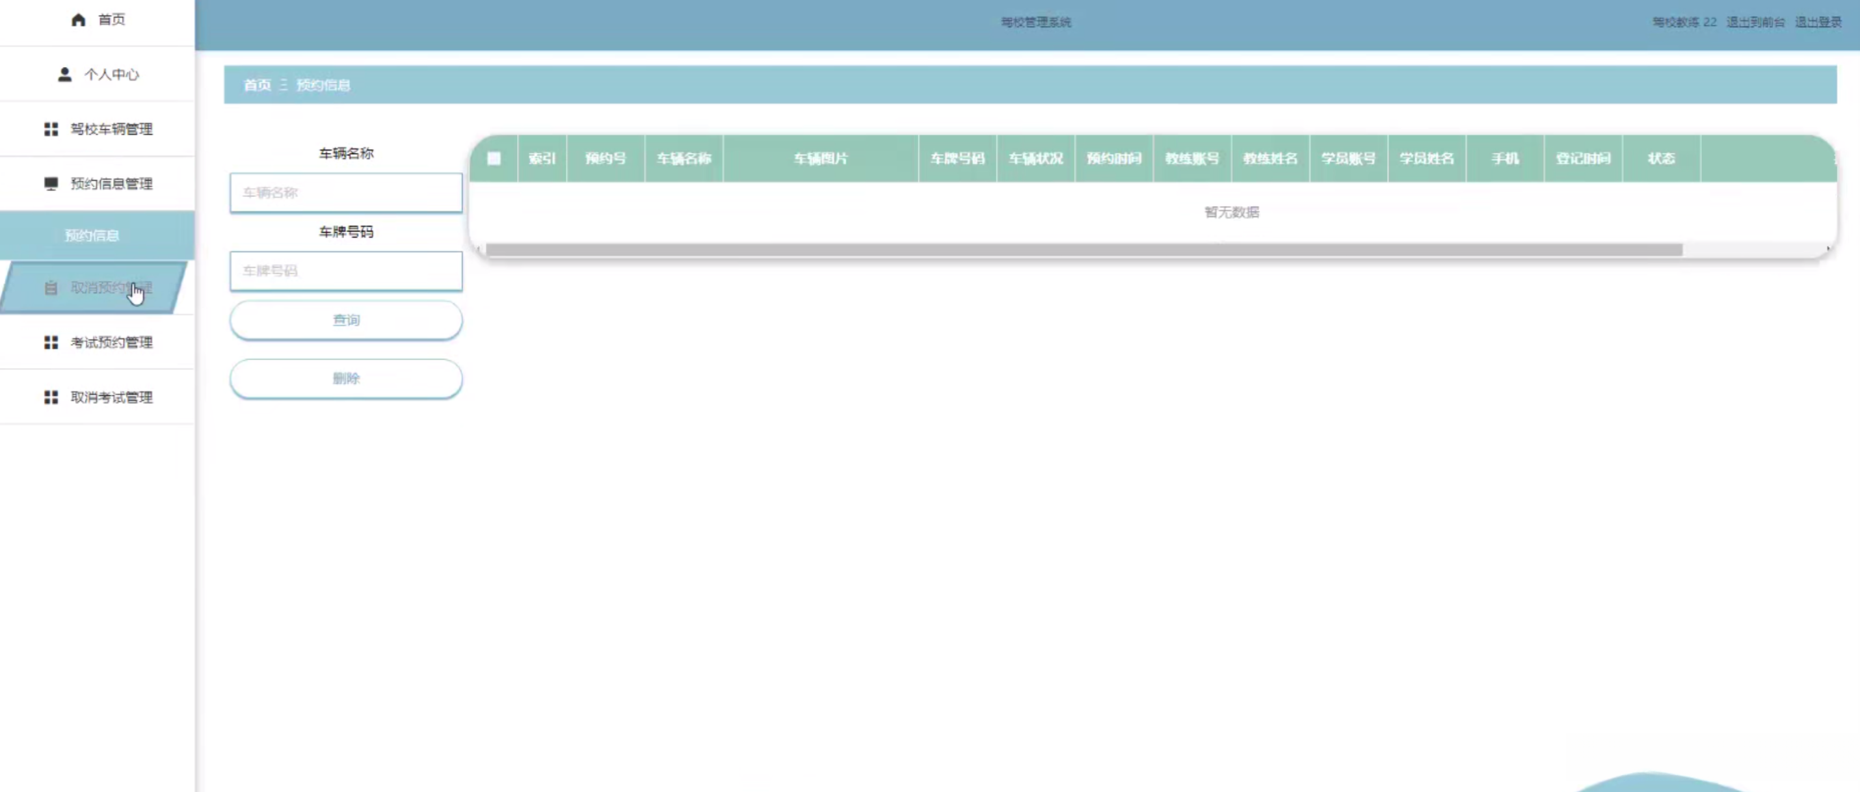Expand the 考试预约管理 menu
This screenshot has width=1860, height=792.
pos(111,342)
